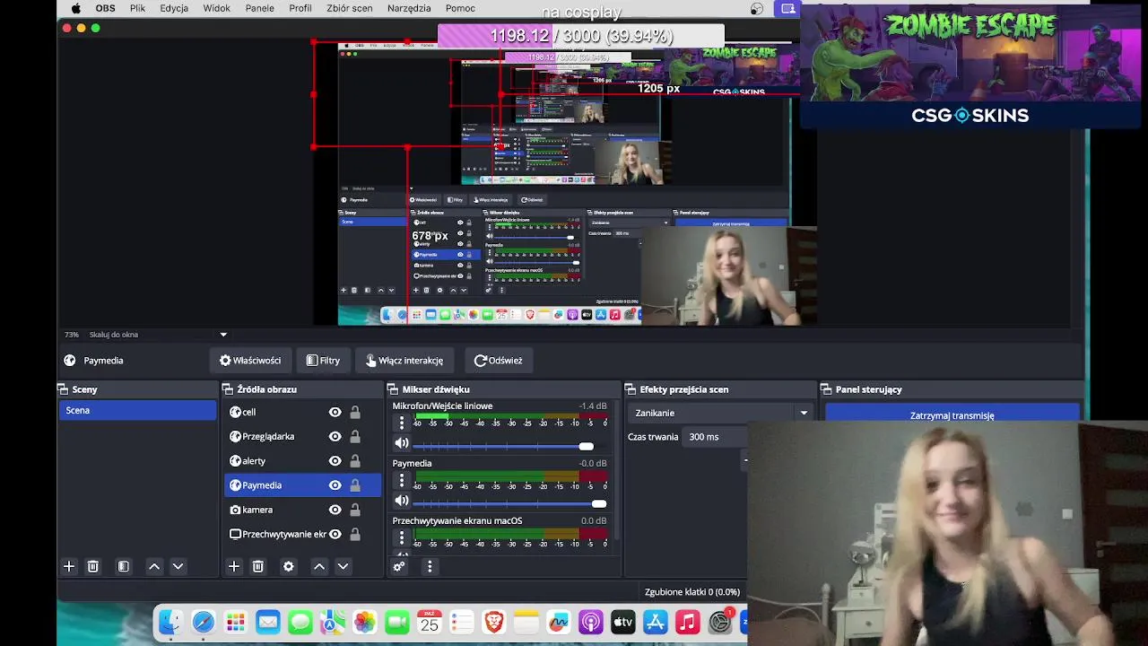This screenshot has height=646, width=1148.
Task: Add a new scene with the plus icon
Action: 69,566
